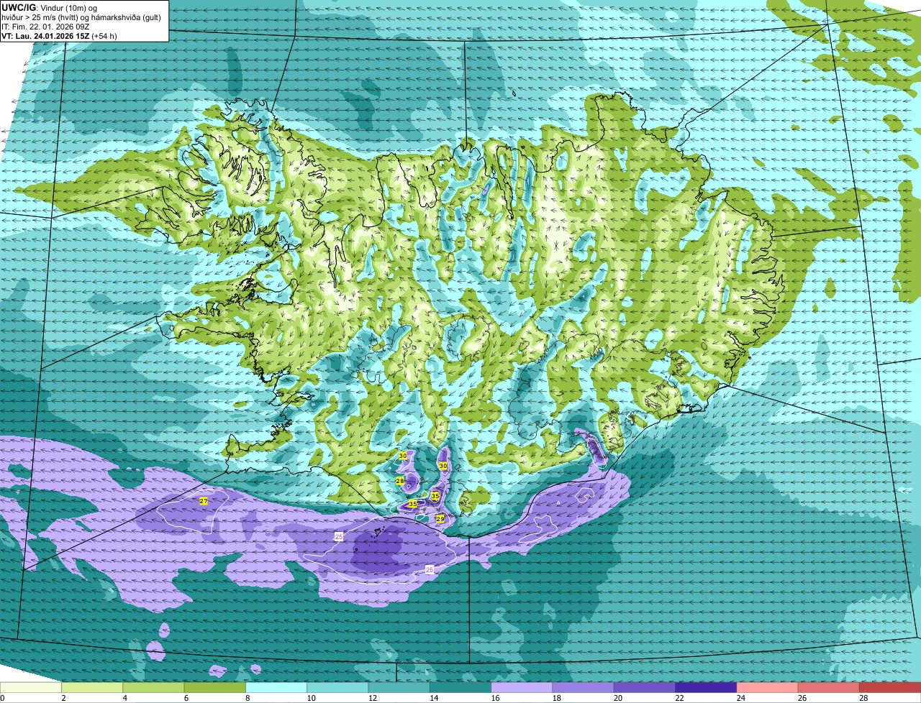Click the legend scale number 4
Viewport: 921px width, 703px height.
pyautogui.click(x=124, y=698)
